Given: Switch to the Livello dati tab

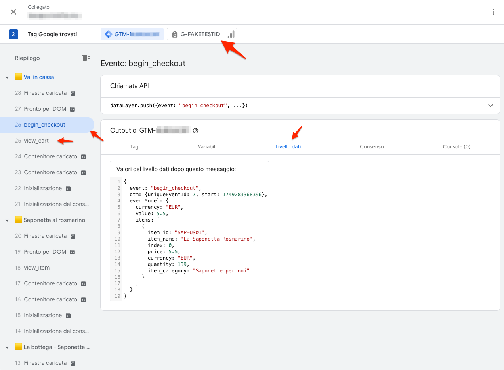Looking at the screenshot, I should tap(288, 146).
